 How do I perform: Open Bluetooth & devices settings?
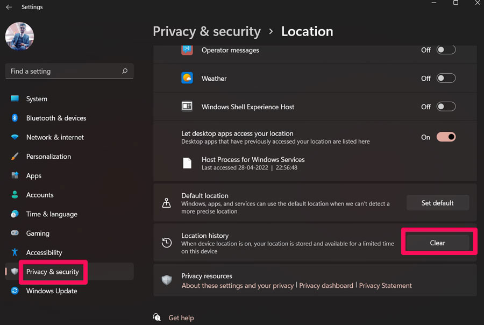click(x=69, y=118)
